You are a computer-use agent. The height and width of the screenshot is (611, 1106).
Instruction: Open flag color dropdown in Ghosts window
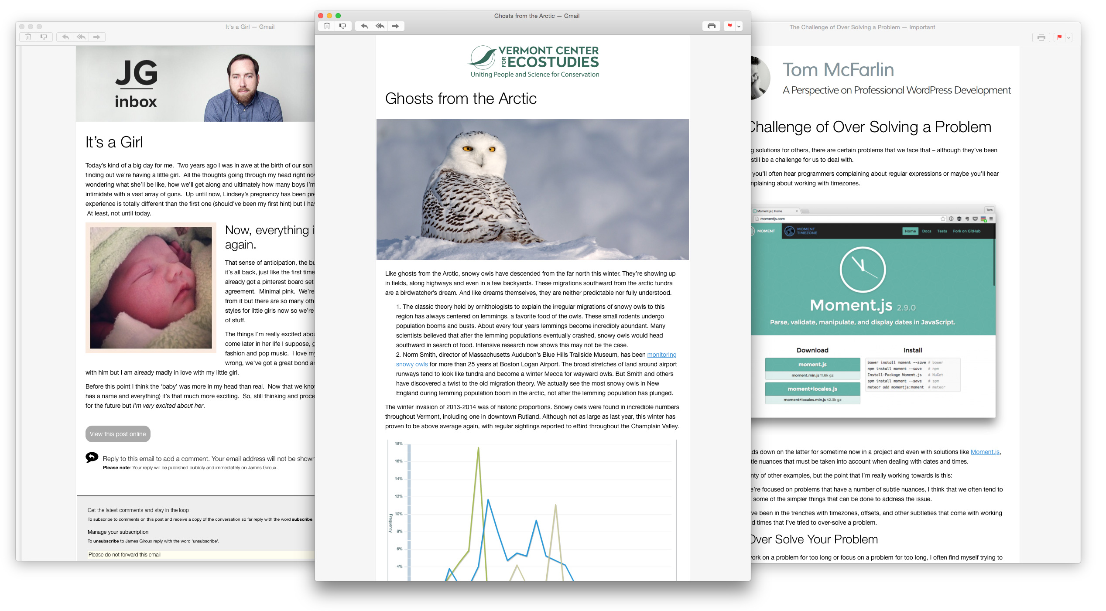(739, 26)
